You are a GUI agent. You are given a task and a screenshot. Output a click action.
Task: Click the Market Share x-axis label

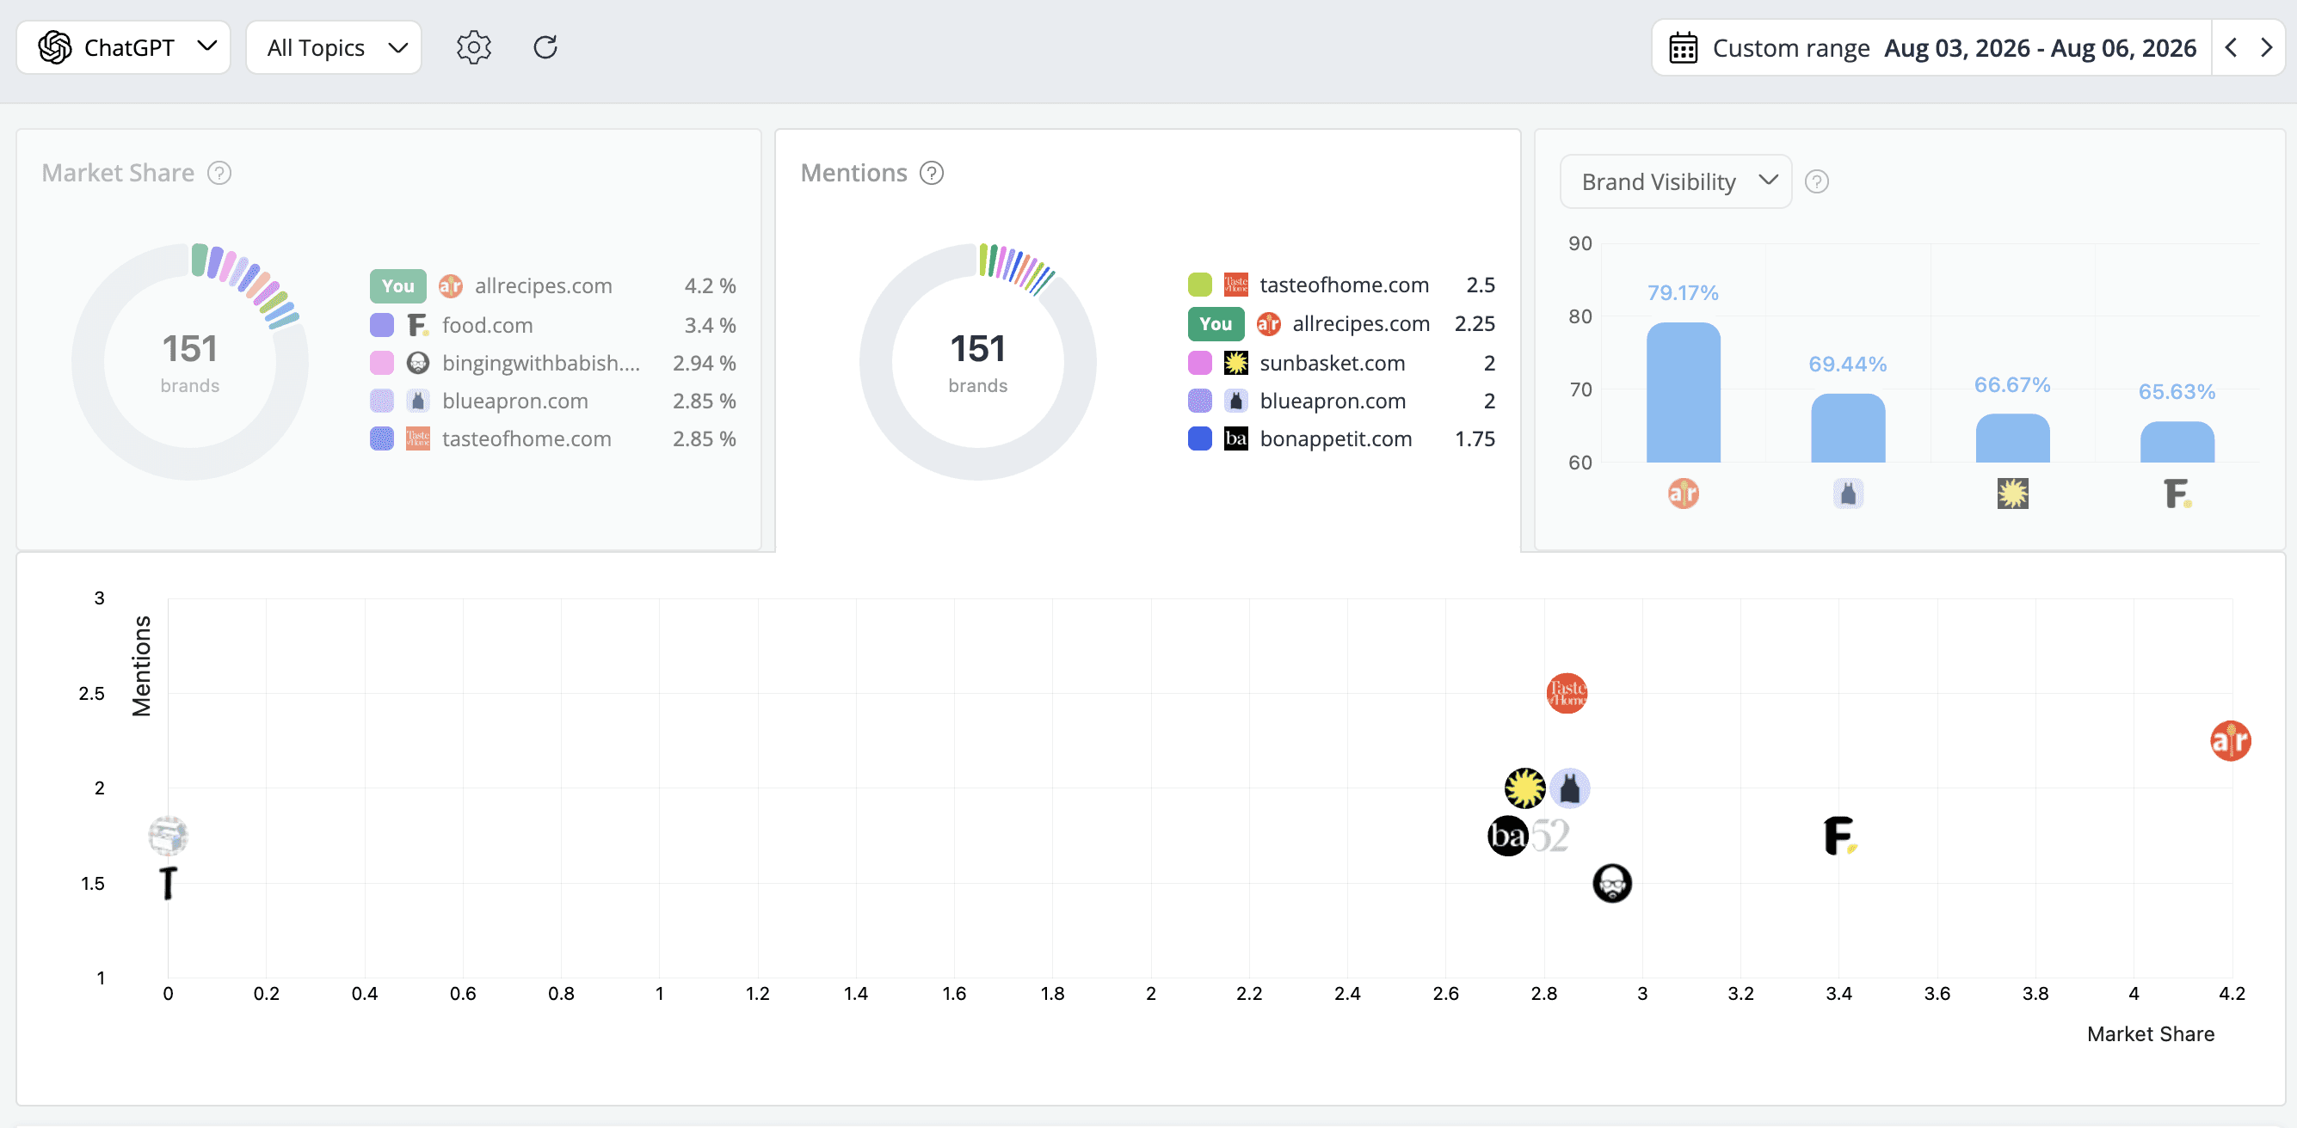coord(2150,1033)
